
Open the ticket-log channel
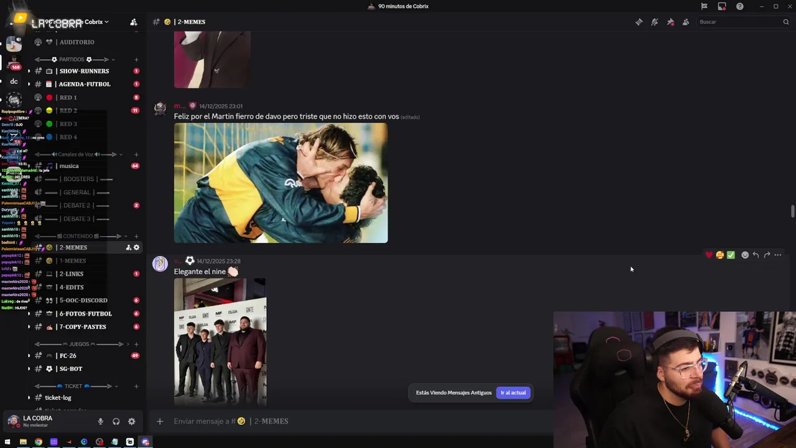point(58,398)
